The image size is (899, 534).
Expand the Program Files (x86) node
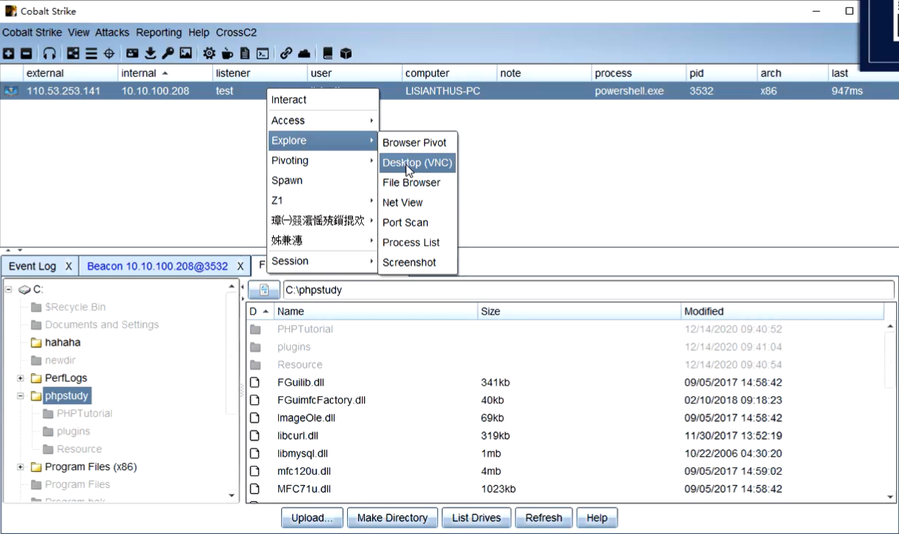coord(21,467)
